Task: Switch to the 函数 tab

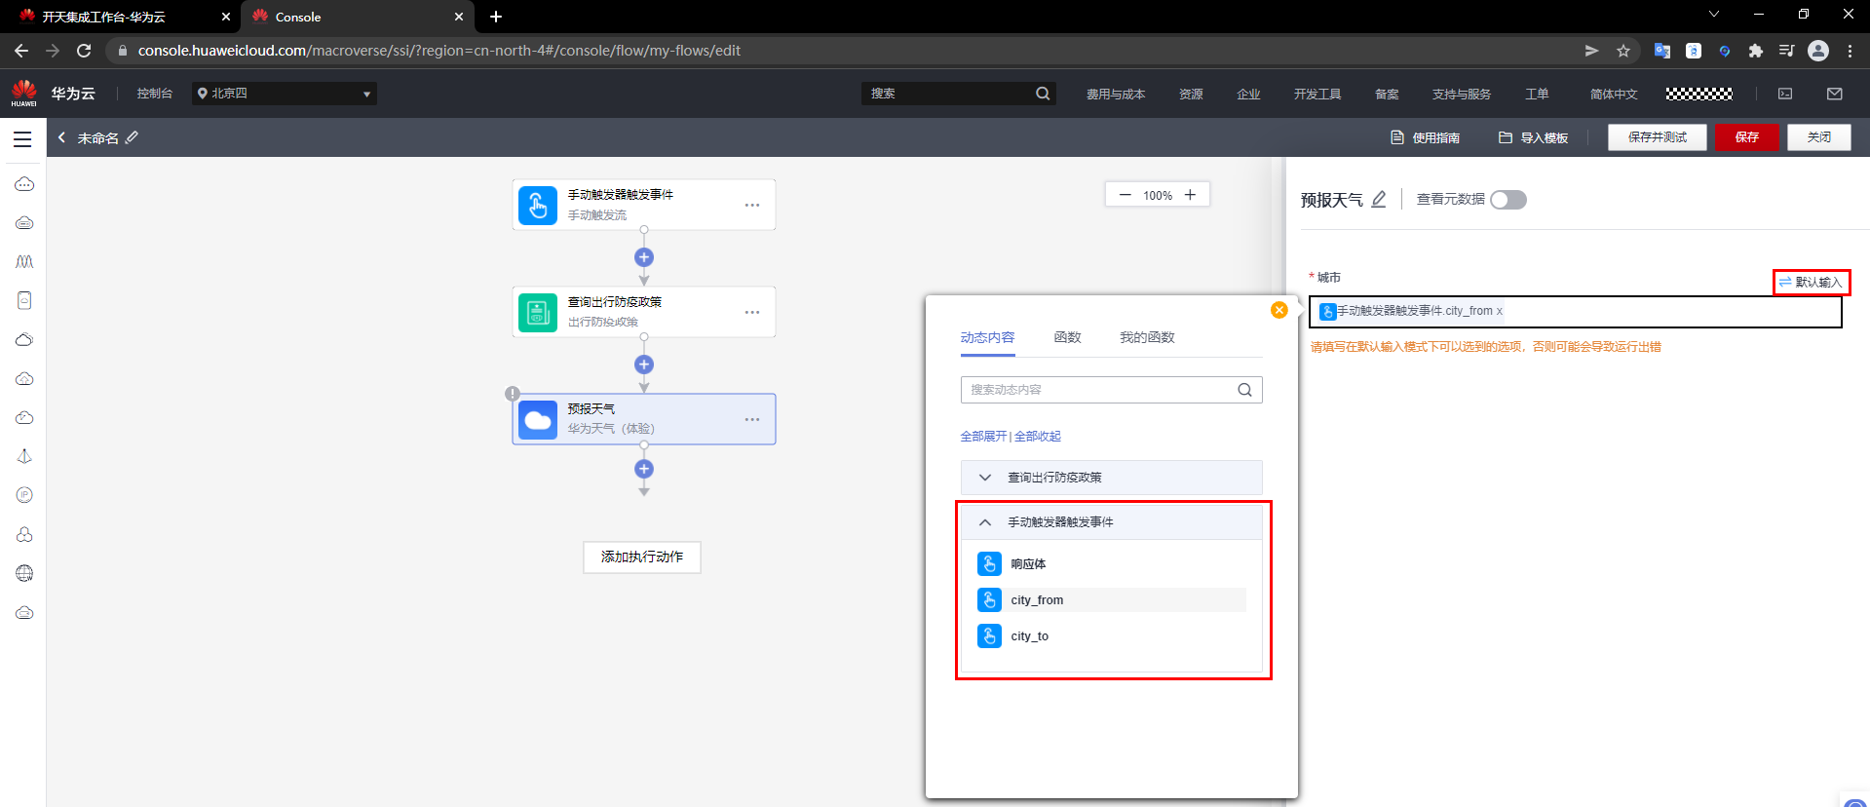Action: [1067, 337]
